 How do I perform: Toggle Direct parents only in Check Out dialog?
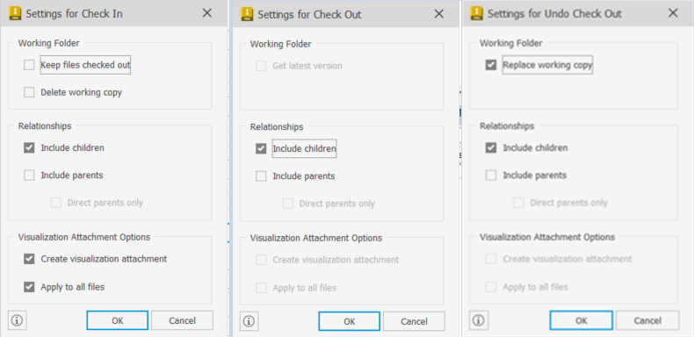tap(287, 204)
